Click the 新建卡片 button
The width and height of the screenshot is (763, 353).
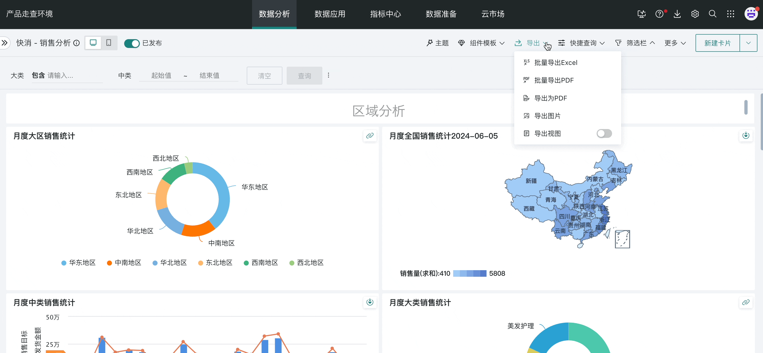point(717,43)
